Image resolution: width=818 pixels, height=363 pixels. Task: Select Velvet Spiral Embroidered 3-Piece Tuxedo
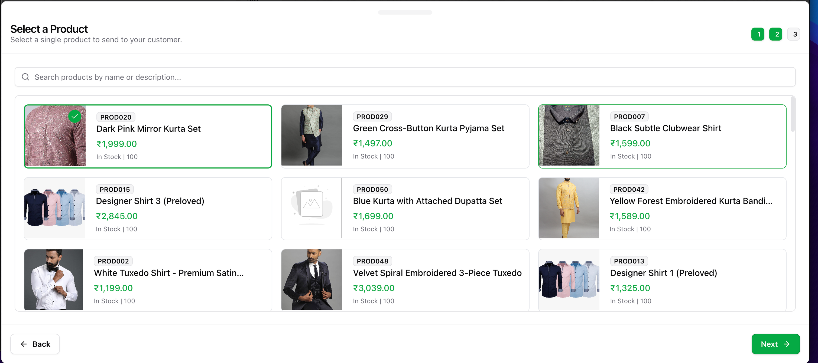437,273
